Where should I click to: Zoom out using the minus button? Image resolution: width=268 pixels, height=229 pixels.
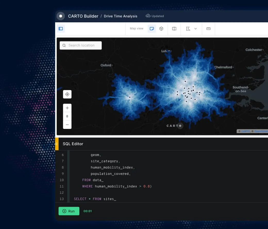click(67, 125)
